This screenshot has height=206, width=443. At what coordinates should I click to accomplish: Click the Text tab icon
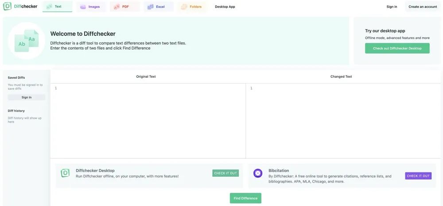tap(49, 7)
